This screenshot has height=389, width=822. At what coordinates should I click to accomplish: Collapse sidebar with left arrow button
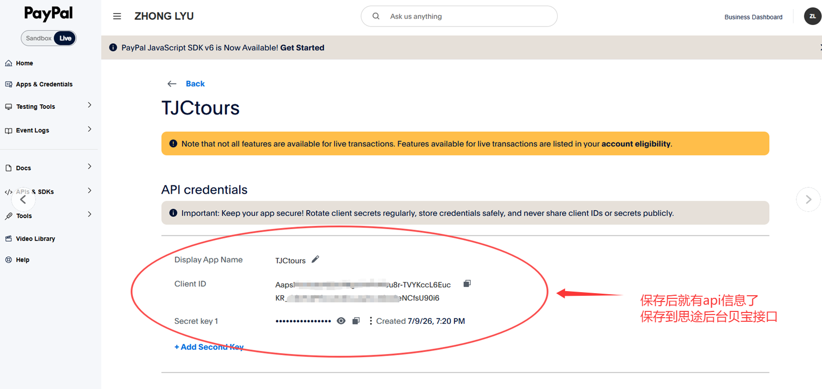pyautogui.click(x=23, y=199)
